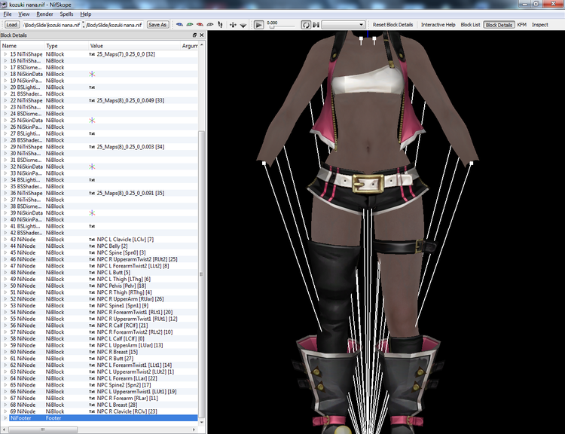Expand the 29 NiTriShape block
The width and height of the screenshot is (565, 434).
pos(5,147)
